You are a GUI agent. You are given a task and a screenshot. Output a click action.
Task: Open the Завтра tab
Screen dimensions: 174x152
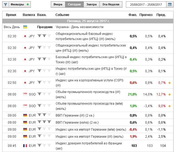[x=92, y=5]
